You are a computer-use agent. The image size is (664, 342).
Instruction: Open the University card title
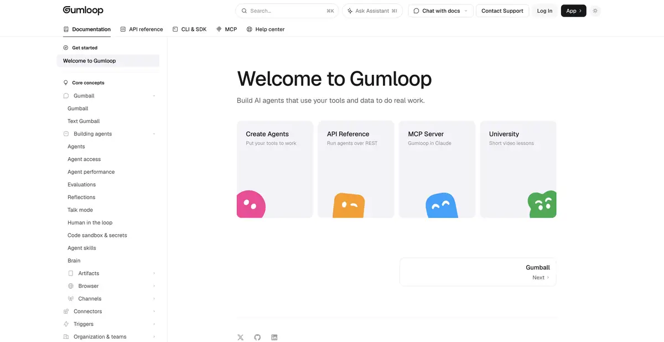click(504, 134)
